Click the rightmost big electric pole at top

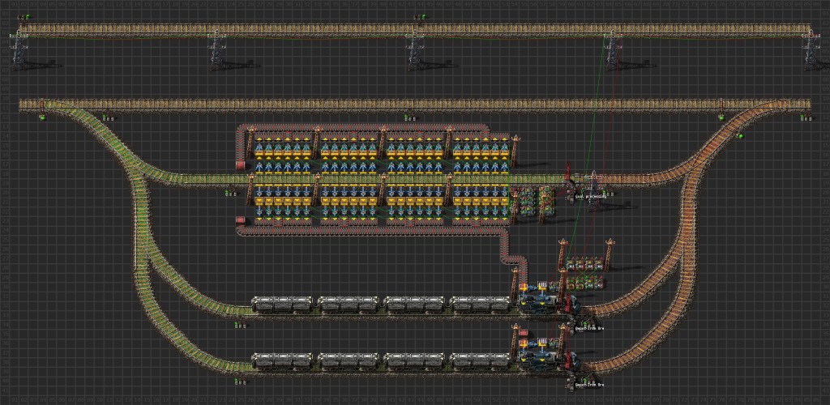pyautogui.click(x=812, y=49)
